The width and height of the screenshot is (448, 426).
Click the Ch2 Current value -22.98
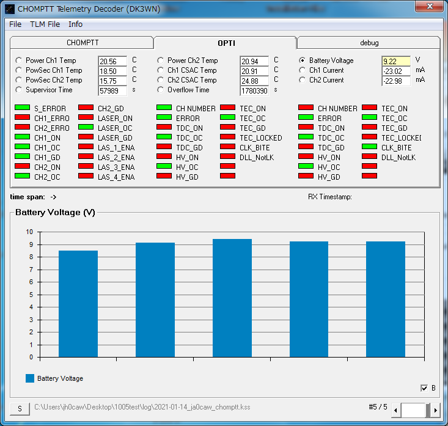(396, 81)
